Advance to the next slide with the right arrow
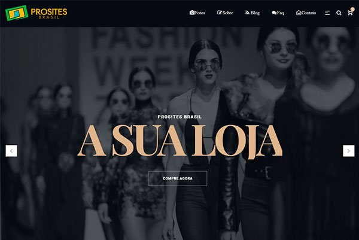Image resolution: width=359 pixels, height=240 pixels. click(x=349, y=151)
